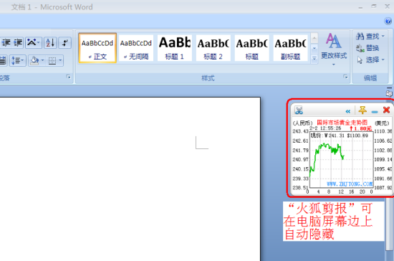Apply the 无间隔 style

point(136,48)
